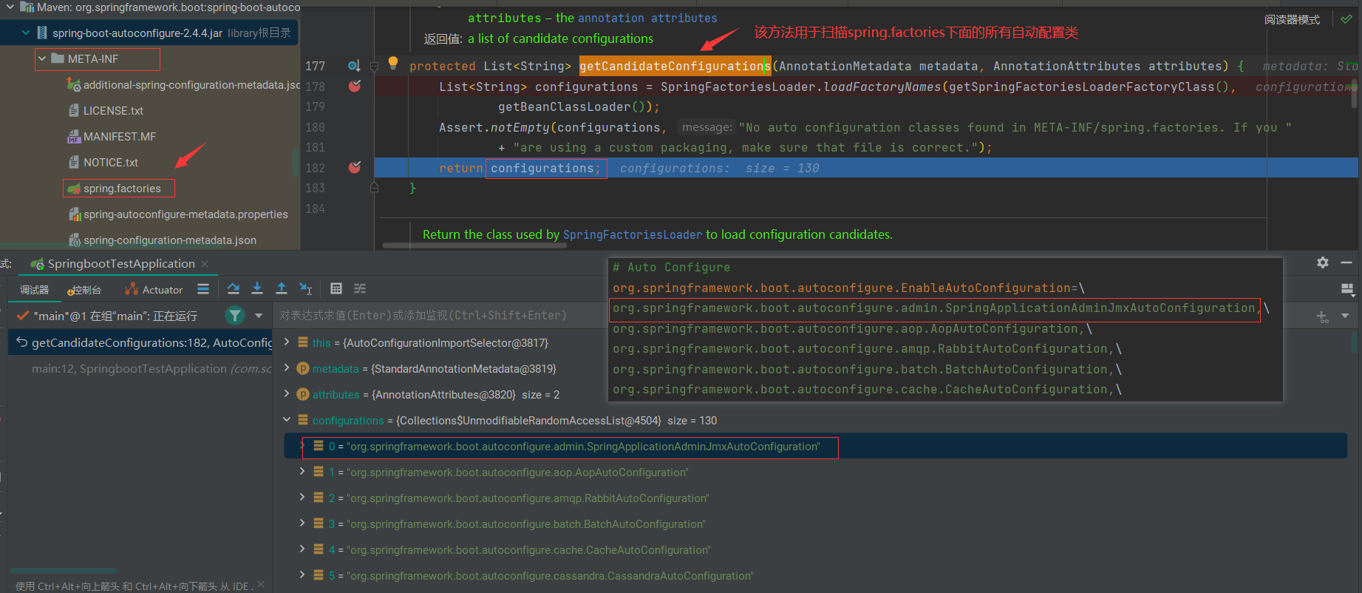Toggle the breakpoint on line 178
Screen dimensions: 1362x593
[x=355, y=86]
